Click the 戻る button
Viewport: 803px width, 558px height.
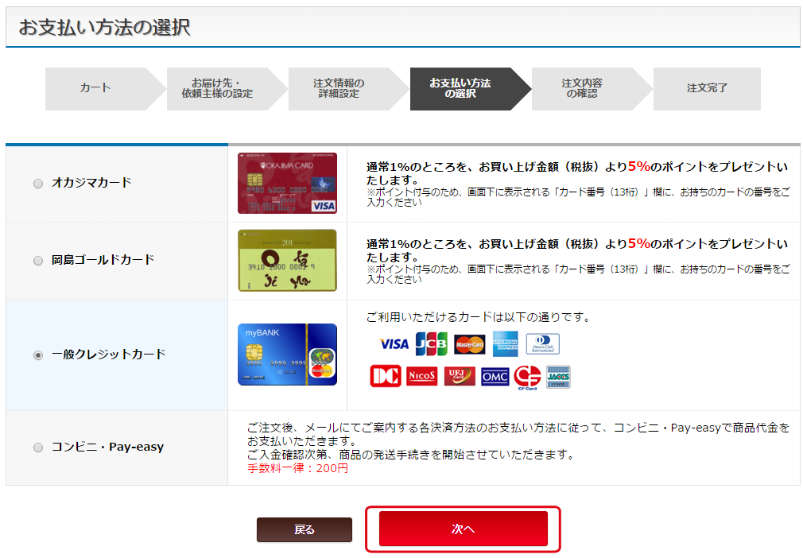point(305,529)
